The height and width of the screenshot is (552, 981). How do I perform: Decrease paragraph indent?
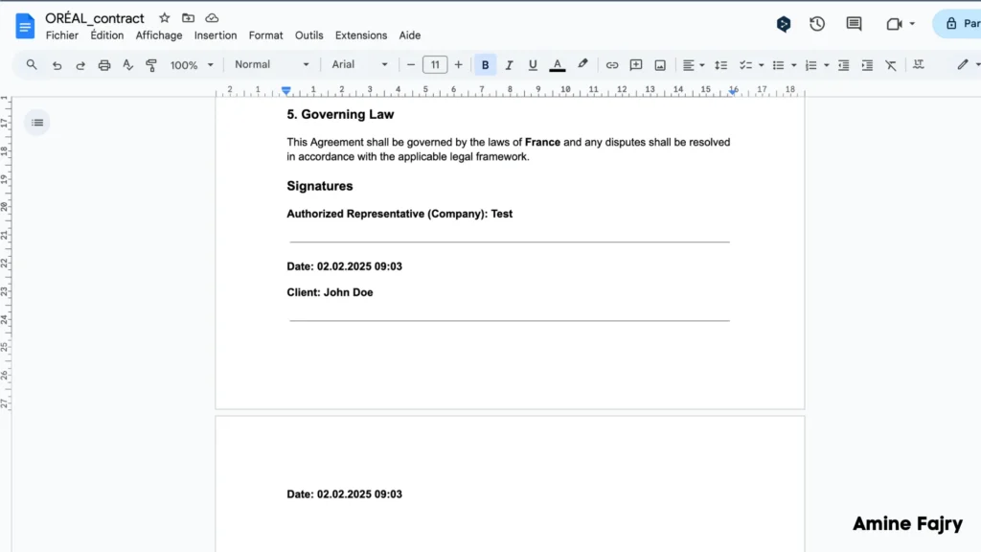tap(843, 65)
